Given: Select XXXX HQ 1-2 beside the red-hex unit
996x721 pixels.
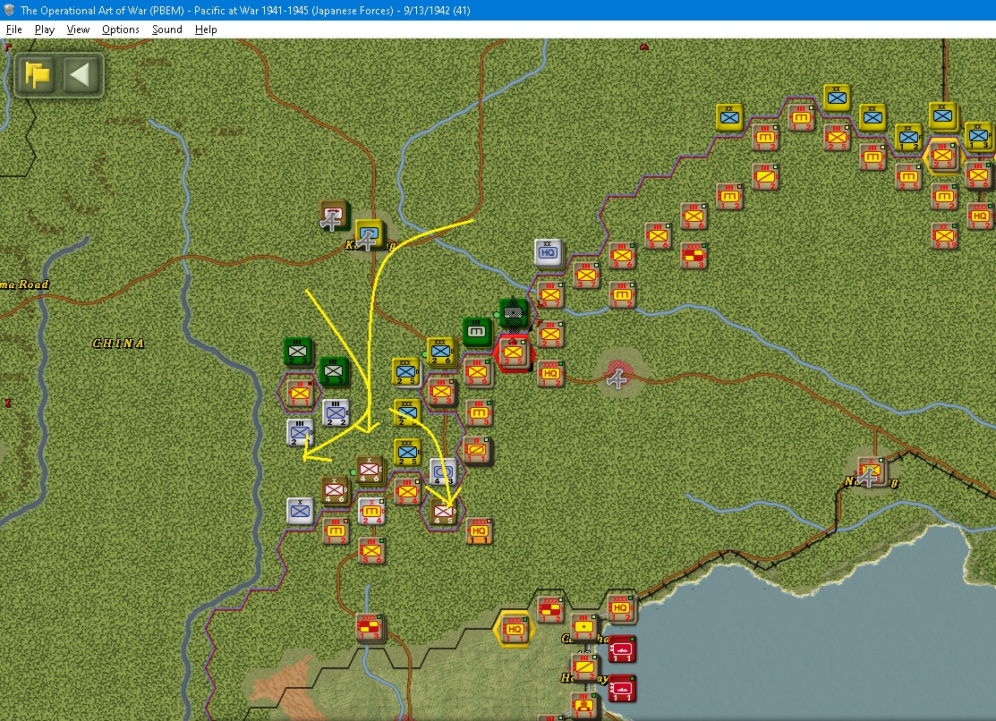Looking at the screenshot, I should pyautogui.click(x=550, y=373).
